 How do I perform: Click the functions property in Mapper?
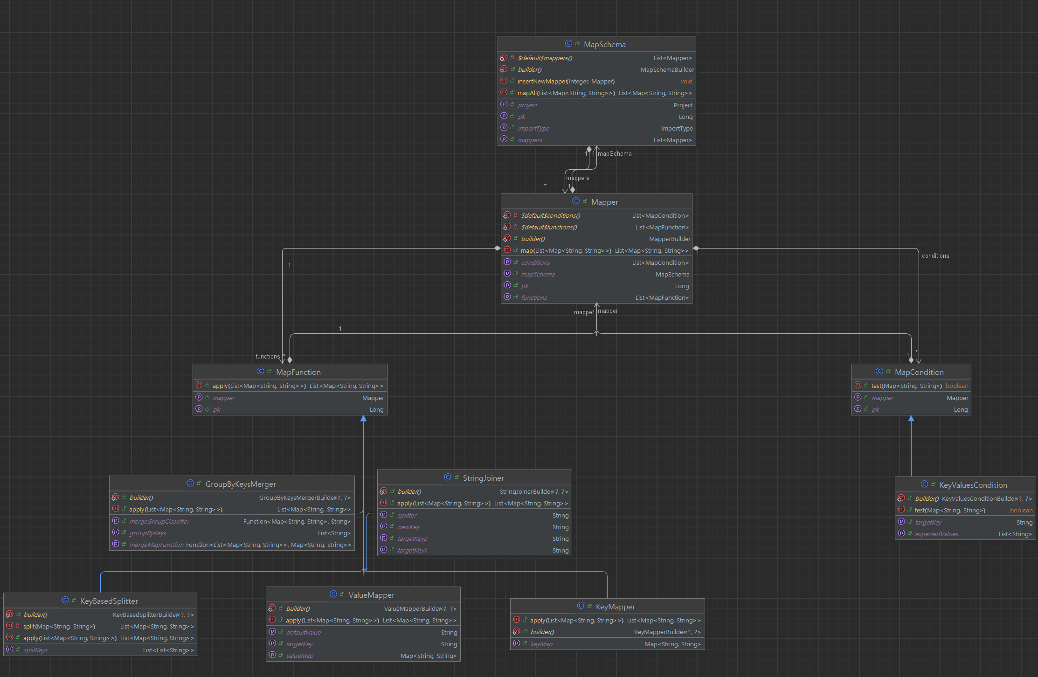pyautogui.click(x=534, y=297)
